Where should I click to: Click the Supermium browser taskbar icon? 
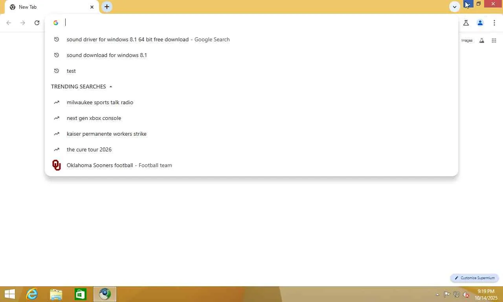click(105, 294)
